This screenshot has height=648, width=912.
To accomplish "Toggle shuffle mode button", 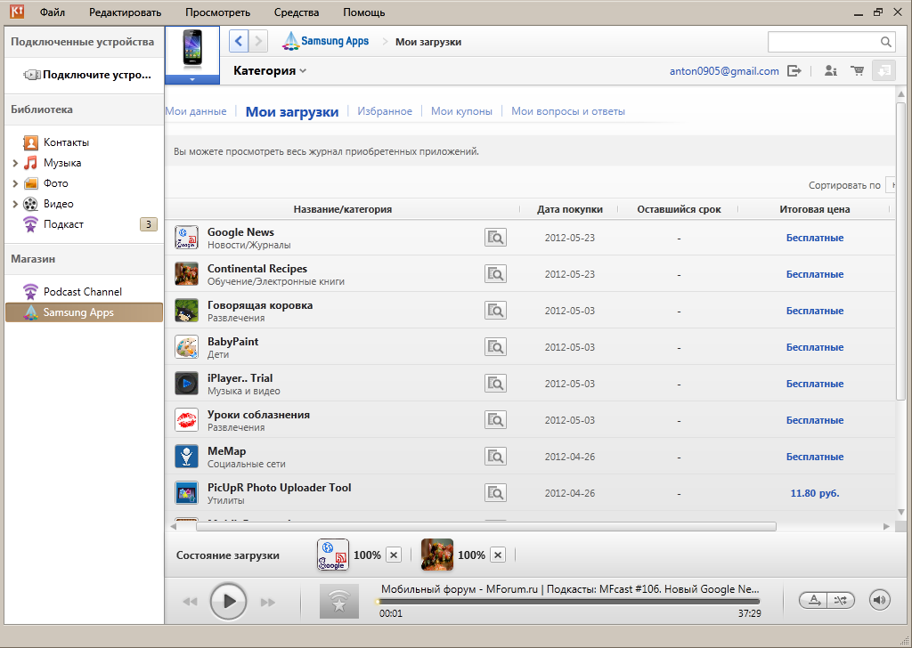I will [841, 600].
